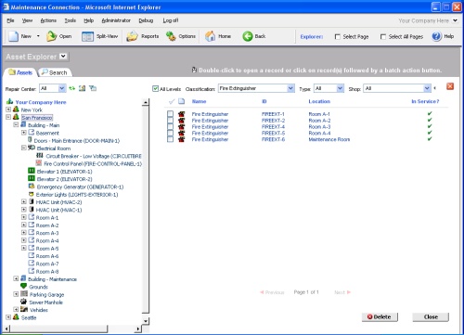Image resolution: width=464 pixels, height=335 pixels.
Task: Collapse the Electrical Room node
Action: pos(24,148)
